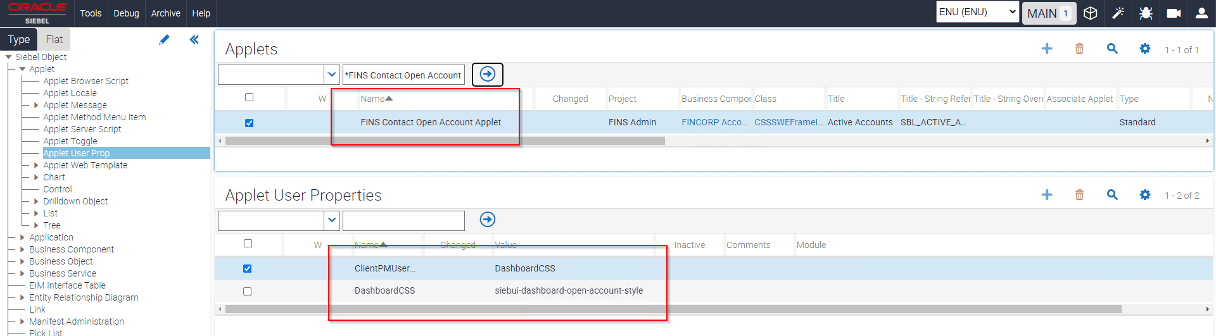Collapse explorer pane with double chevron icon
The height and width of the screenshot is (336, 1216).
point(194,40)
